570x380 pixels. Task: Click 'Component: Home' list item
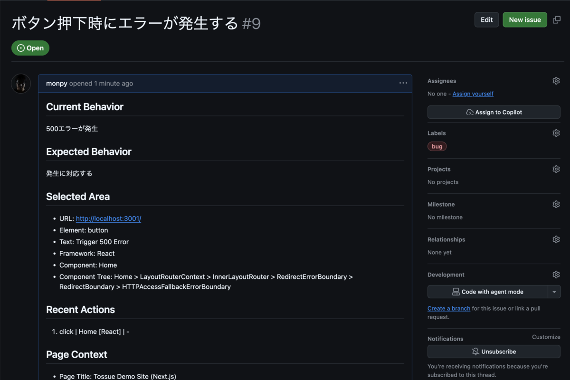click(x=88, y=265)
